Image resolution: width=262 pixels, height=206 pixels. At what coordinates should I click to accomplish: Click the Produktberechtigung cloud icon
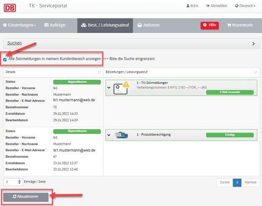122,135
